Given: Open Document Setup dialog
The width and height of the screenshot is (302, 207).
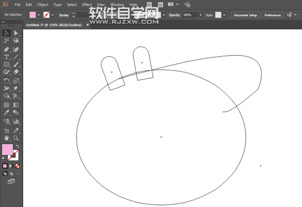Looking at the screenshot, I should (246, 15).
